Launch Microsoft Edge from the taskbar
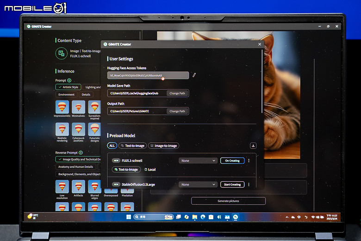Screen dimensions: 361x241 click(203, 217)
